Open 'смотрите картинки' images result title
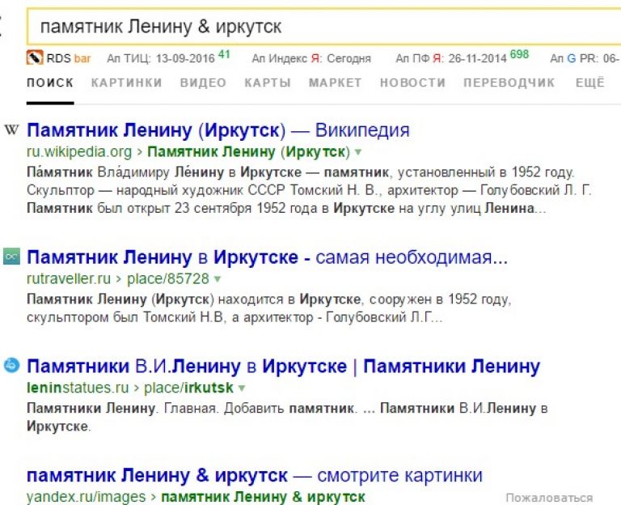 click(255, 475)
